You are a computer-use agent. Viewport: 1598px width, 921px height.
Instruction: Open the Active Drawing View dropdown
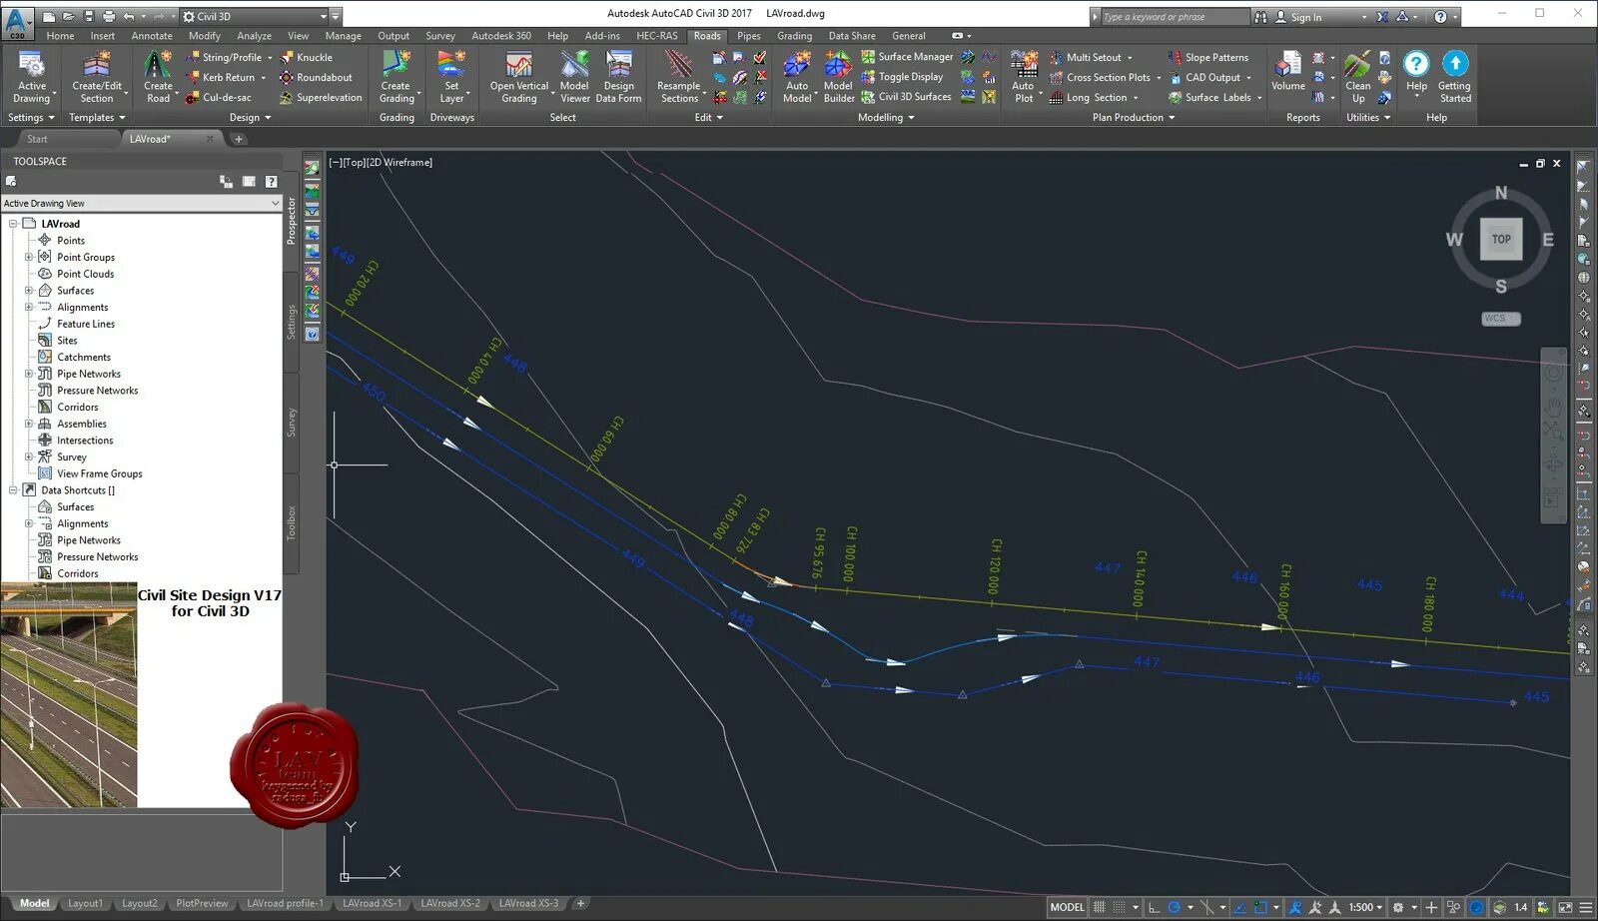[142, 203]
